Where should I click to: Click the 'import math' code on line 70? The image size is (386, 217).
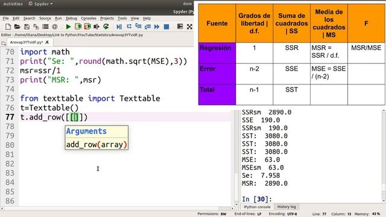pos(45,52)
